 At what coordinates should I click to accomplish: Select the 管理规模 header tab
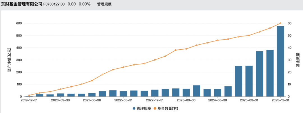(x=104, y=4)
